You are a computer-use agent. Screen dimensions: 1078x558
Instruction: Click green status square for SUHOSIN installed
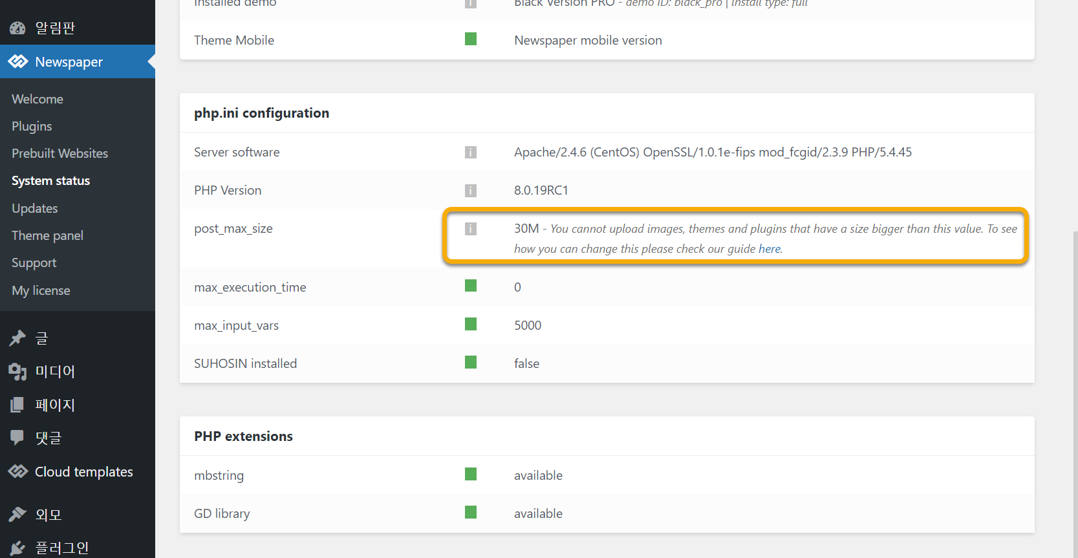point(471,362)
